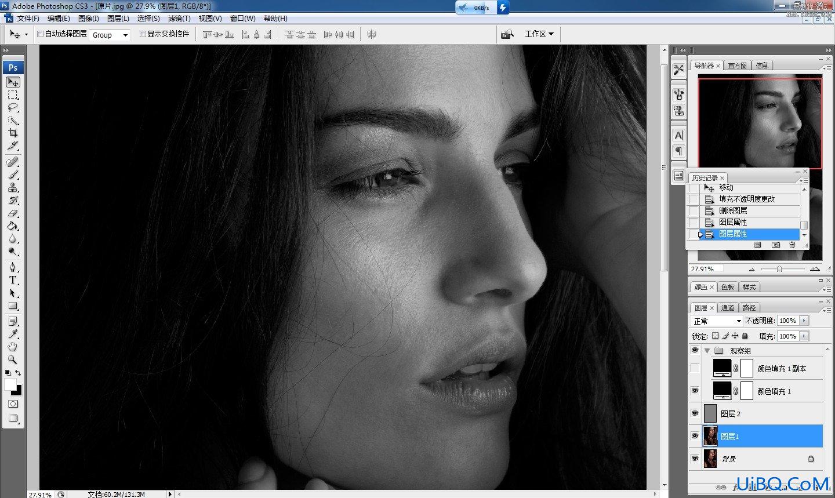The image size is (835, 498).
Task: Enable 自动选择图层 checkbox
Action: [41, 34]
